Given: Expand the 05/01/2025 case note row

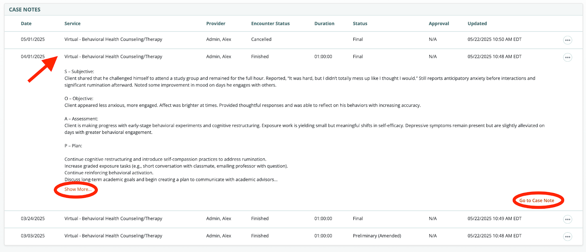Looking at the screenshot, I should (293, 40).
